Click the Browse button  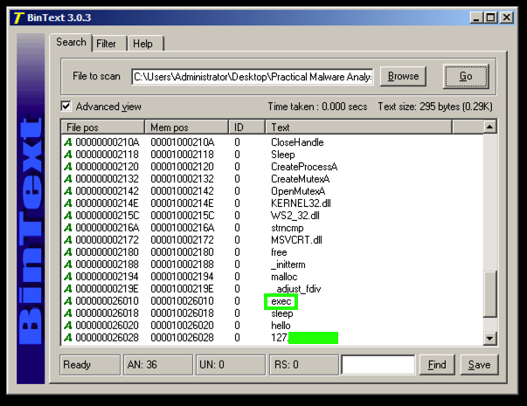[x=403, y=76]
